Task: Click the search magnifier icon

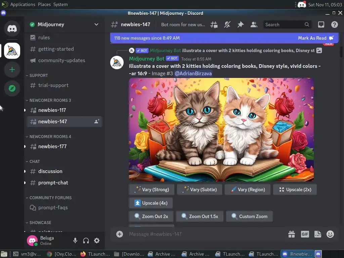Action: tap(307, 25)
